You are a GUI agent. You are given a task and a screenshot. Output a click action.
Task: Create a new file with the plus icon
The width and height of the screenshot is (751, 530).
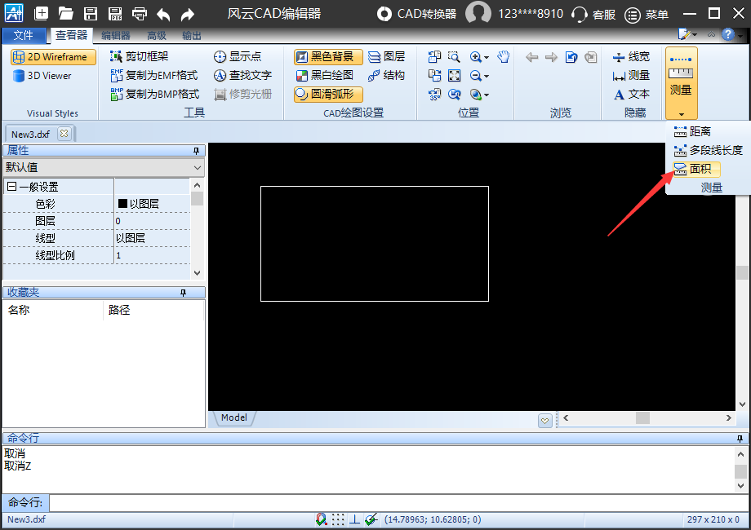coord(41,13)
